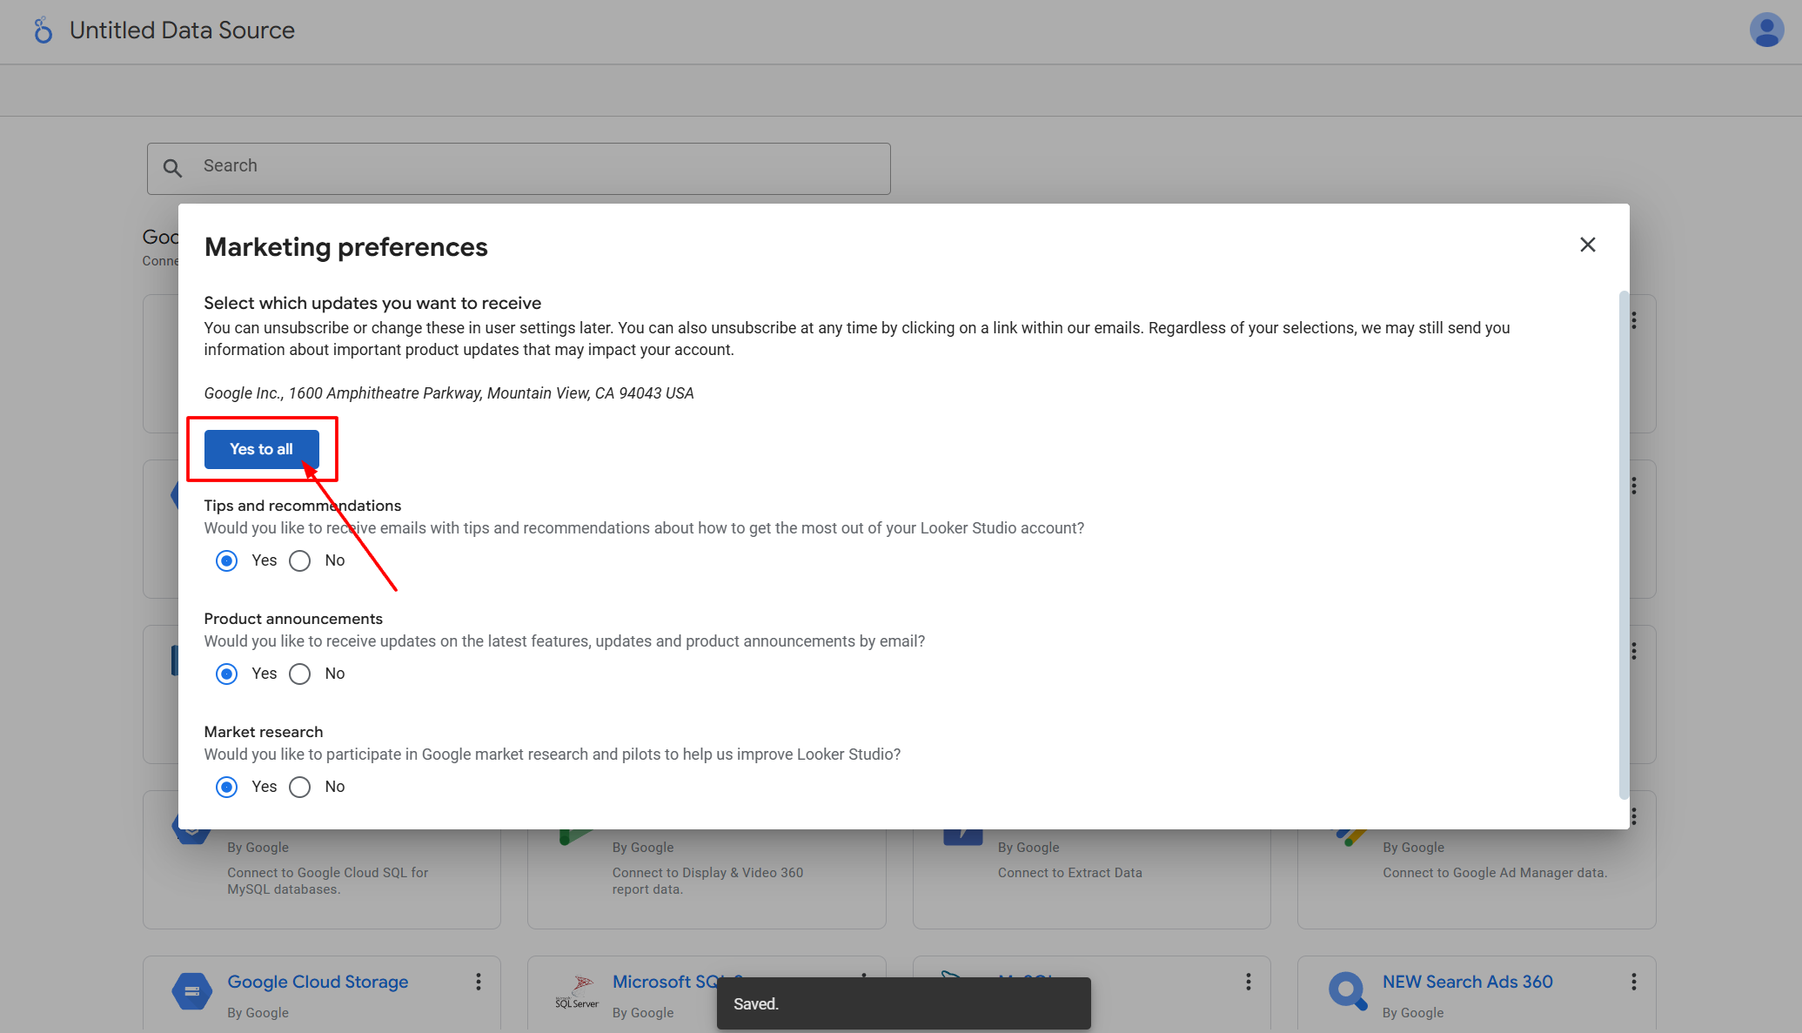Click the Microsoft SQL Server logo icon
The image size is (1802, 1033).
[x=577, y=992]
